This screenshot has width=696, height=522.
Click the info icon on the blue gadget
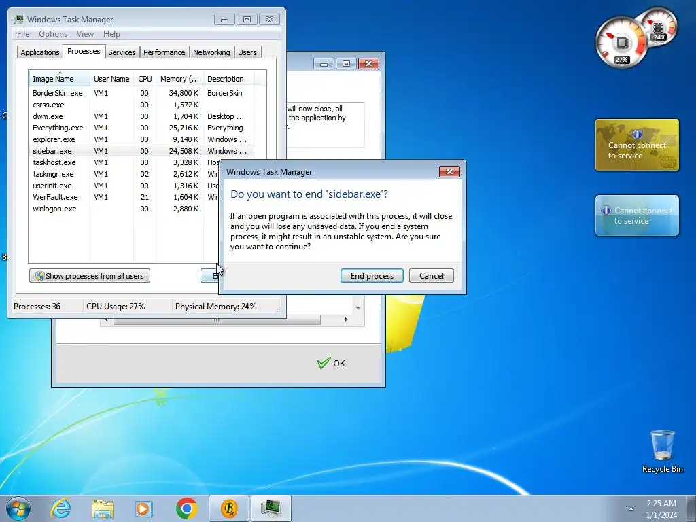[x=606, y=211]
